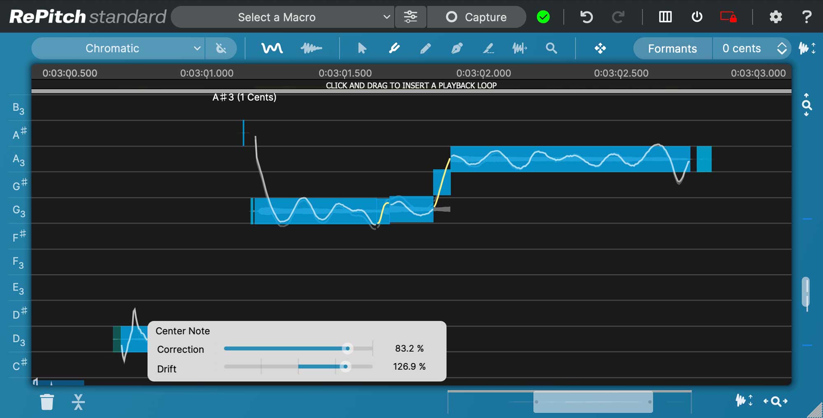Select the split knife tool

point(394,48)
